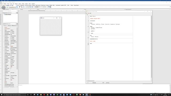Viewport: 171px width, 96px height.
Task: Expand the Constraints property
Action: pos(4,51)
